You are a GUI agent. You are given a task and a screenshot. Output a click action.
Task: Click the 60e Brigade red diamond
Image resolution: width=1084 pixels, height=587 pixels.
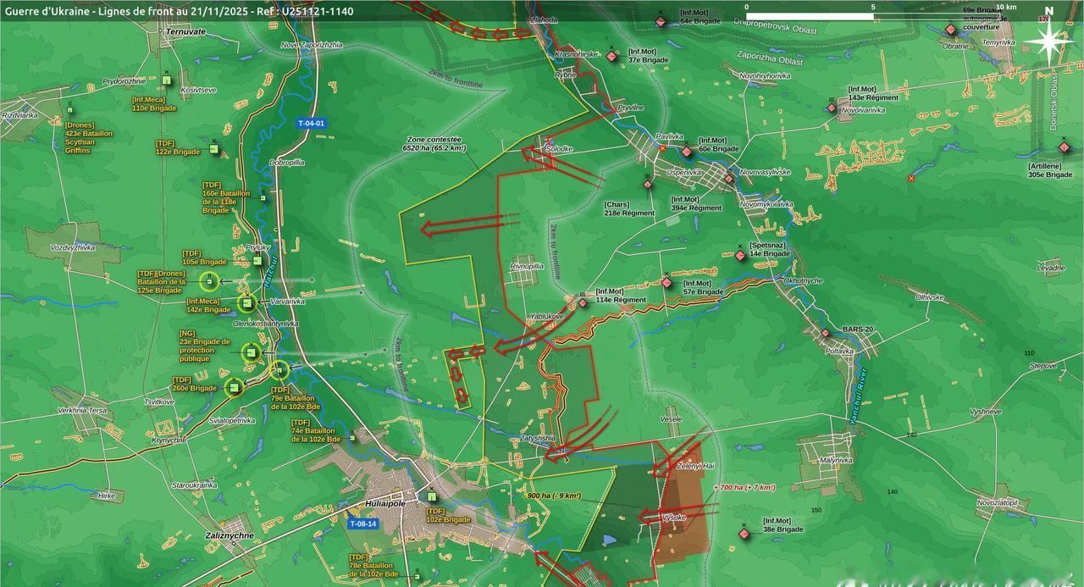pyautogui.click(x=687, y=152)
